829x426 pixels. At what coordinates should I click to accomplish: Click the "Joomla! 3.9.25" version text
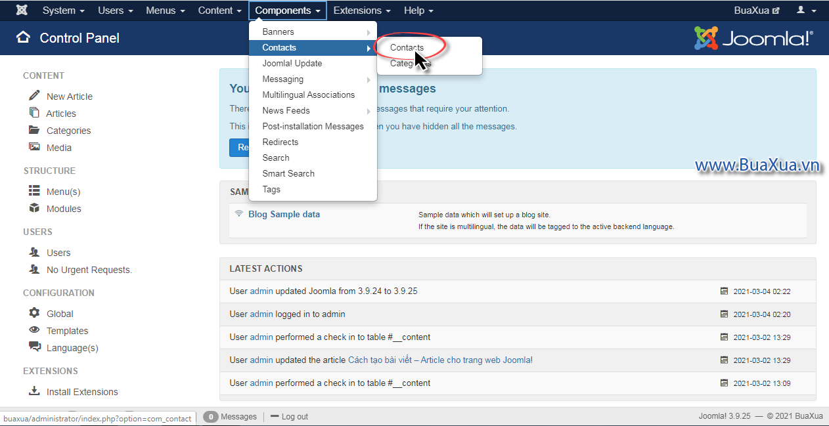[725, 416]
